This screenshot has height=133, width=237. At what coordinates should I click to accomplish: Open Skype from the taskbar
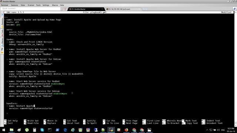click(42, 130)
